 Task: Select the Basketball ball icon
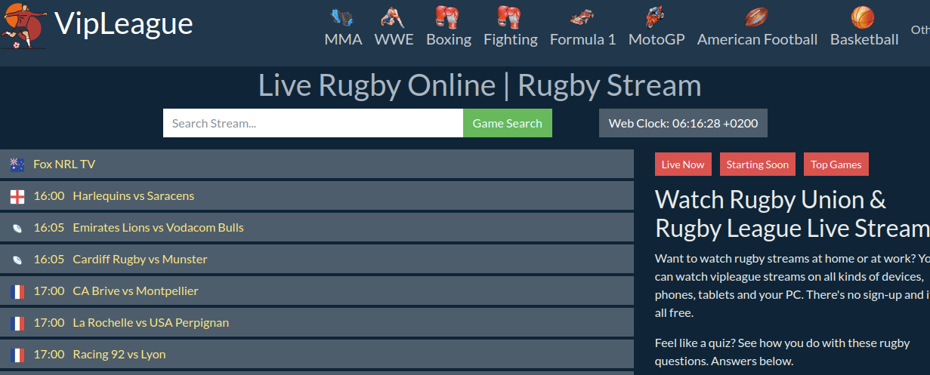point(863,17)
